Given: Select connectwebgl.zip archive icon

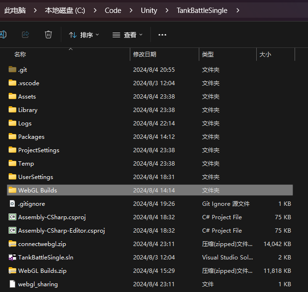Looking at the screenshot, I should click(x=12, y=244).
